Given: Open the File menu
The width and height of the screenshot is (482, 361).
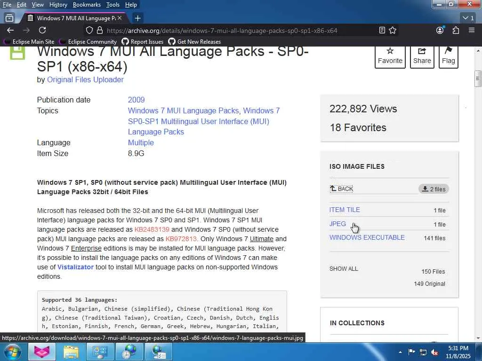Looking at the screenshot, I should (7, 5).
